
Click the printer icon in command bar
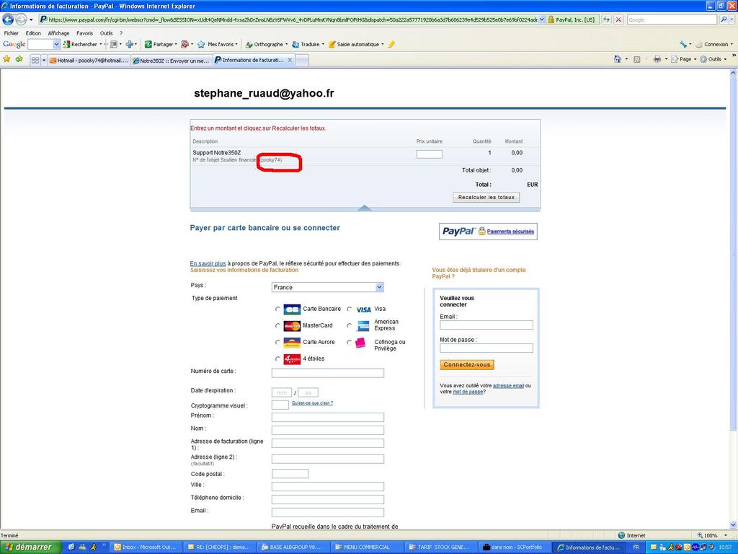(x=657, y=59)
